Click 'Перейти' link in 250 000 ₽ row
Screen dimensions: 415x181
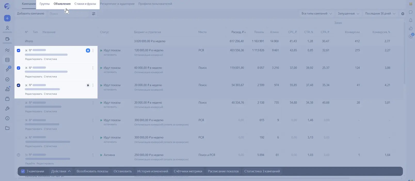(30, 164)
